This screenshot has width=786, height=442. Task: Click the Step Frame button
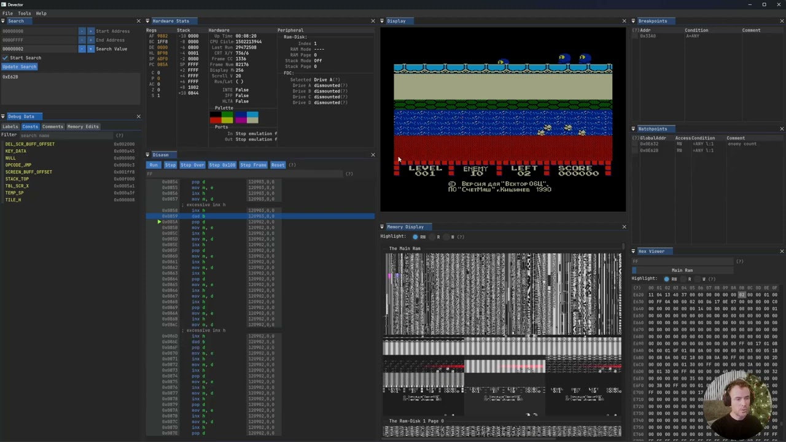click(253, 165)
